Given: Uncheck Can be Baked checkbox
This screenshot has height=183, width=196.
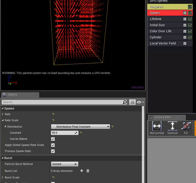Looking at the screenshot, I should (53, 139).
